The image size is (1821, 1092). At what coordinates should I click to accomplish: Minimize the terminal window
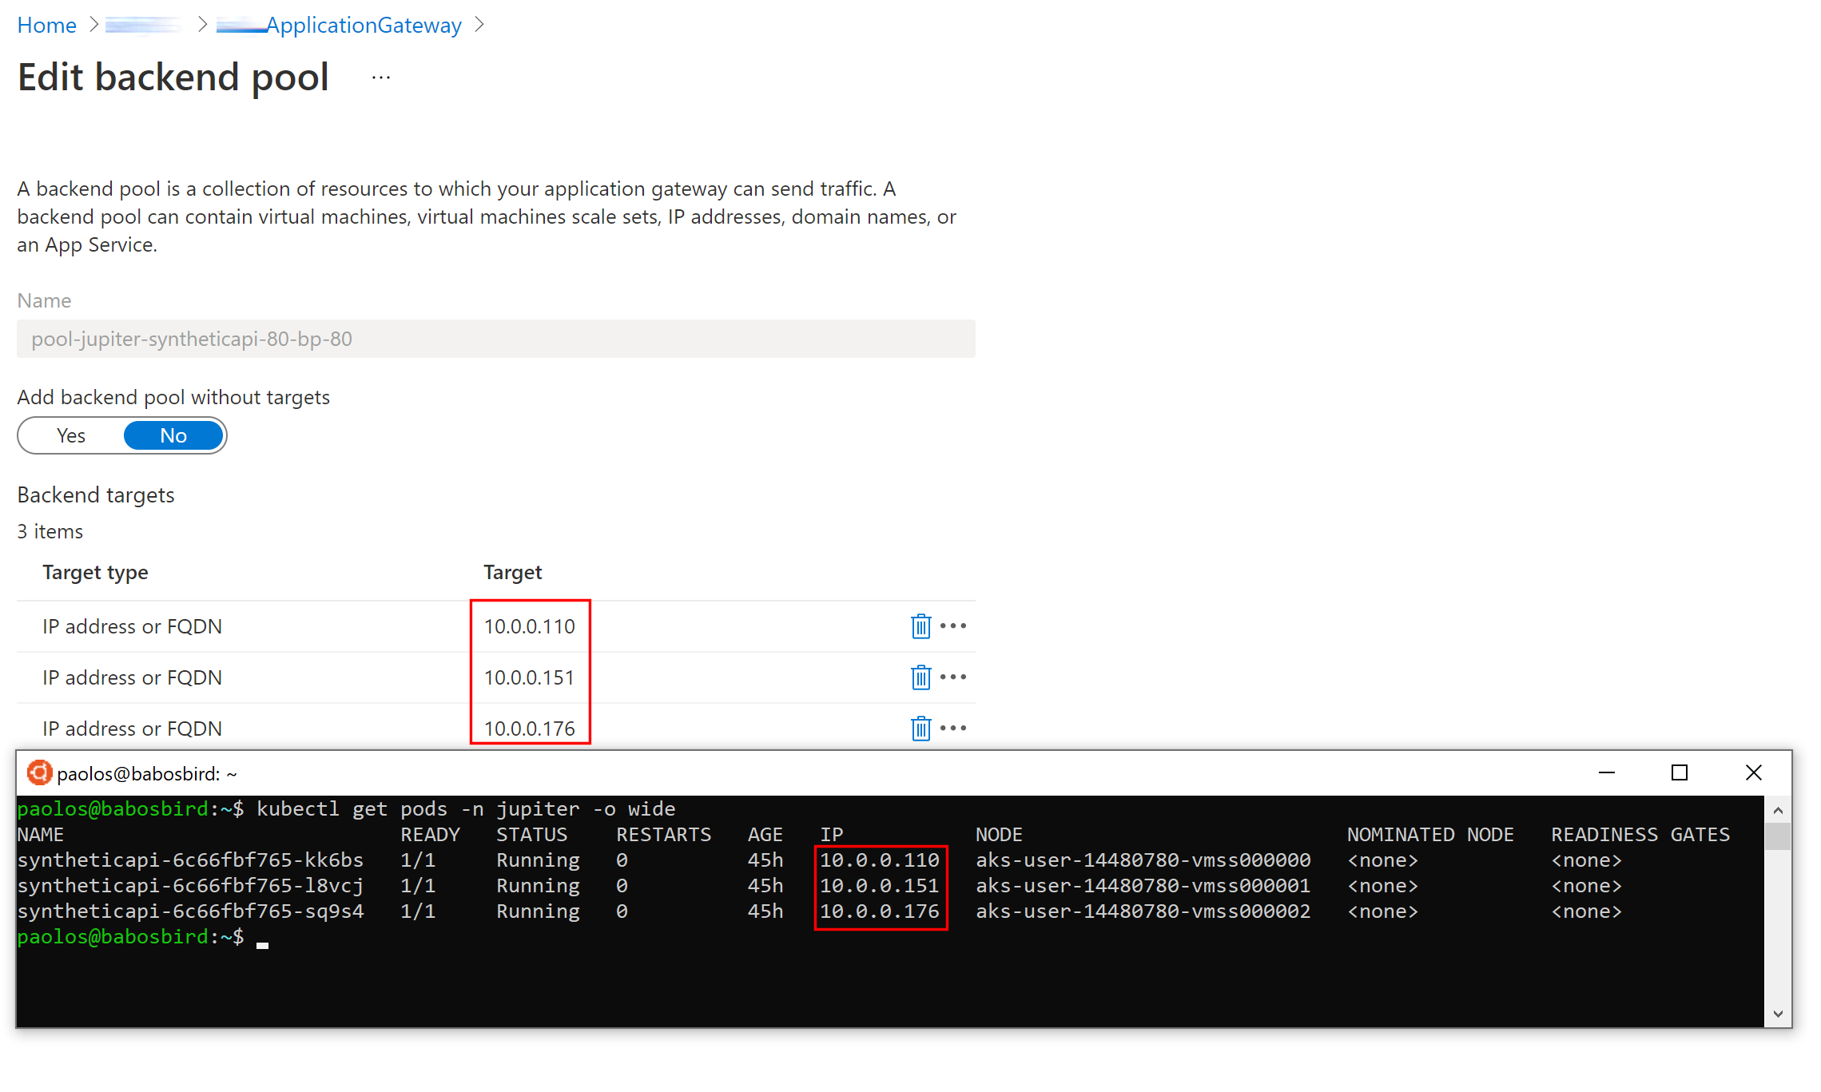(1607, 772)
